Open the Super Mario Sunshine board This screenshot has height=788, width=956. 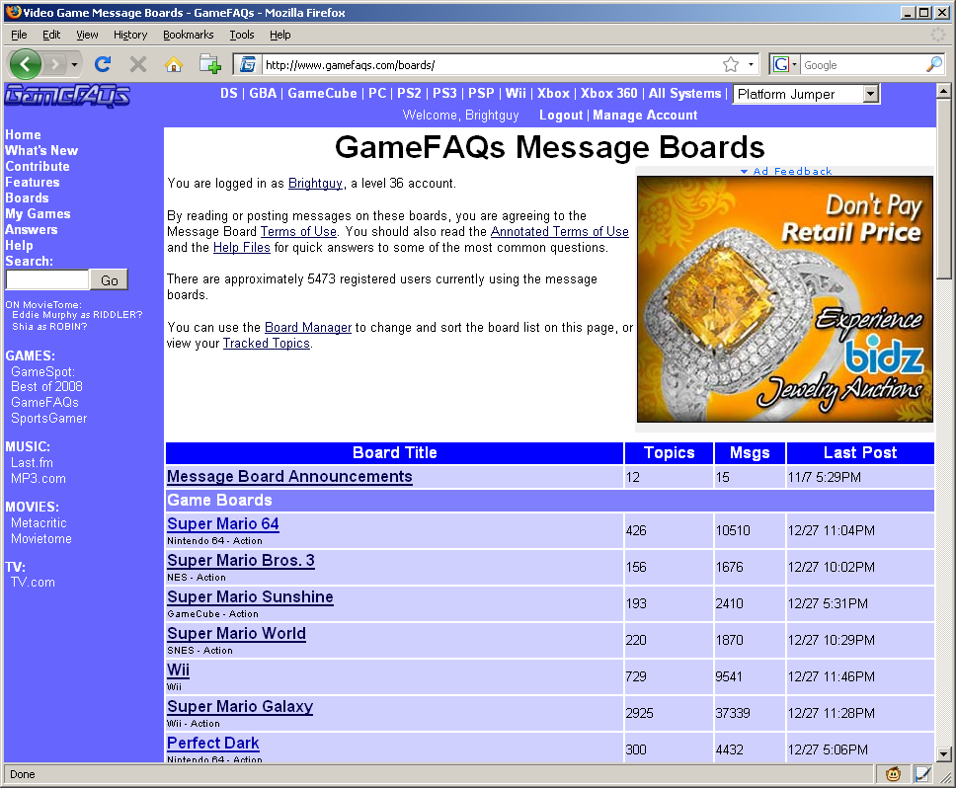(x=250, y=596)
